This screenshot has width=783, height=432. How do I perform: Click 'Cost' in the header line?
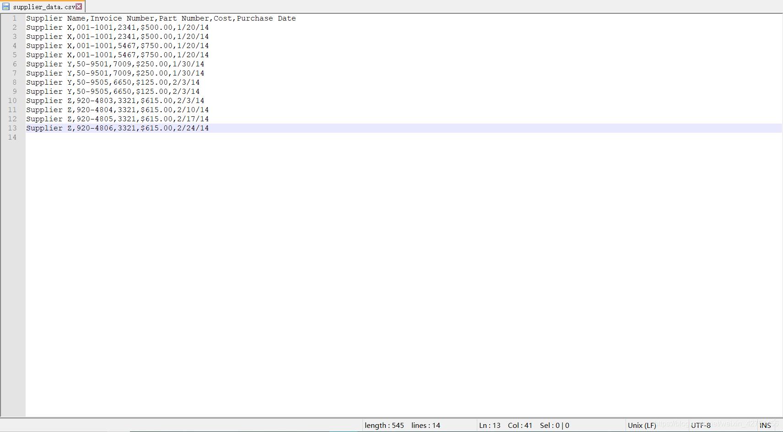coord(223,18)
